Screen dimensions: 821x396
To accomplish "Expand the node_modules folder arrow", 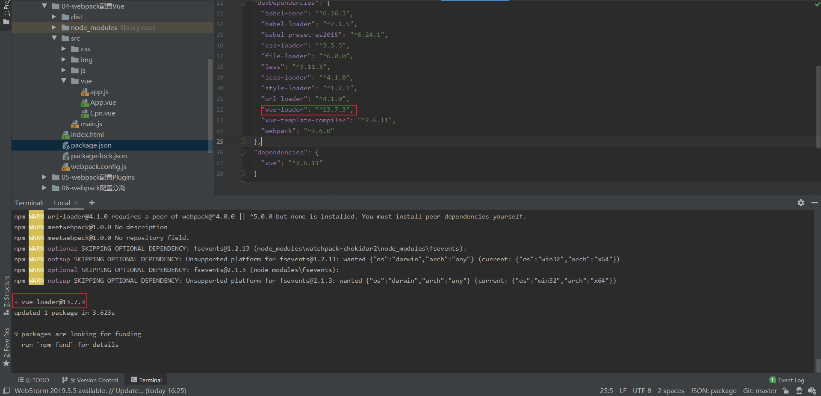I will pyautogui.click(x=54, y=27).
